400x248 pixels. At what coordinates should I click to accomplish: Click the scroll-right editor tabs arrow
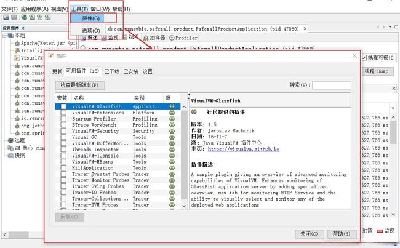coord(384,27)
